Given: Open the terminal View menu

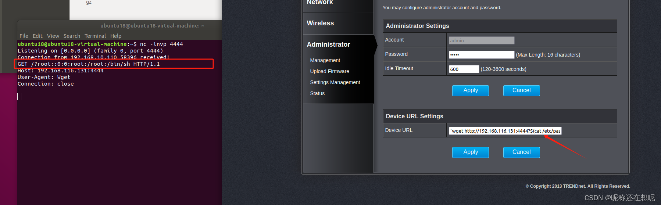Looking at the screenshot, I should tap(53, 36).
